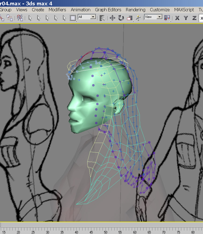The image size is (203, 234).
Task: Toggle the X axis constraint
Action: 177,18
